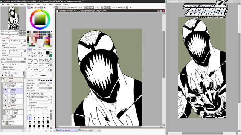Select the Lasso selection tool

tap(32, 52)
